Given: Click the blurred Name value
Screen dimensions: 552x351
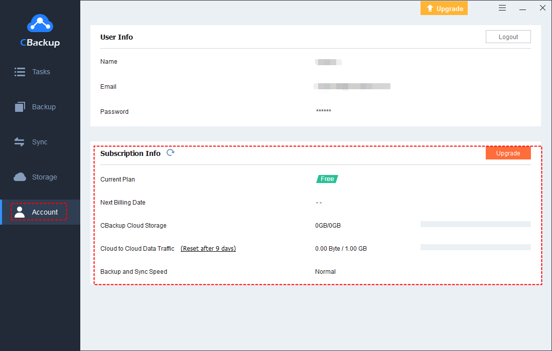Looking at the screenshot, I should click(329, 62).
